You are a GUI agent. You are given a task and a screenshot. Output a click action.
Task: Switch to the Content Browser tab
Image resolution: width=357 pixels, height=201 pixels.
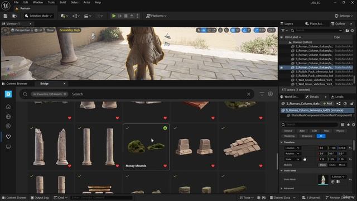pyautogui.click(x=15, y=84)
